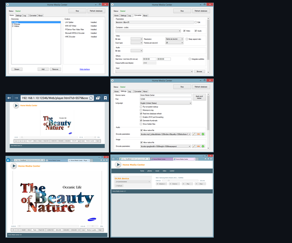Toggle the Video checkbox in Converter
The image size is (292, 243).
coord(184,31)
